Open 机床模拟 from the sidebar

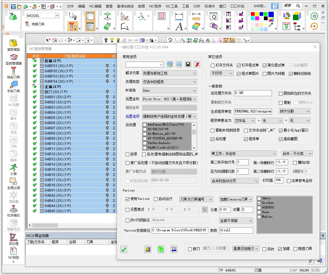(x=13, y=209)
